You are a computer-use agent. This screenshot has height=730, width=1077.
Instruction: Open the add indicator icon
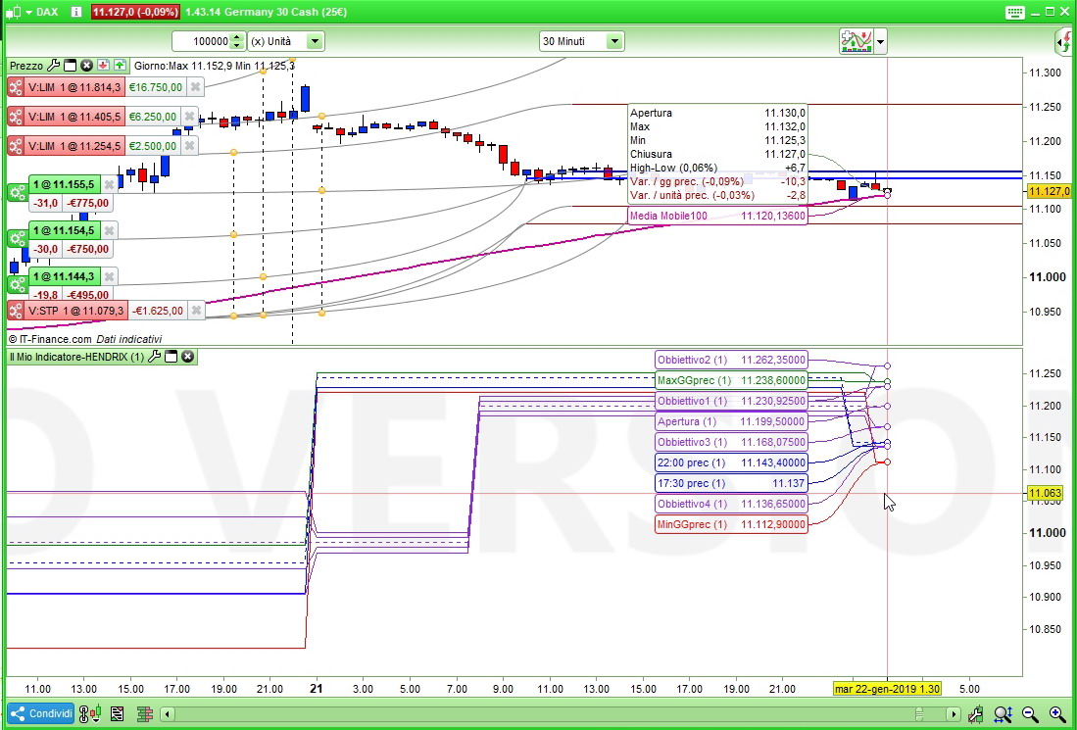(856, 41)
